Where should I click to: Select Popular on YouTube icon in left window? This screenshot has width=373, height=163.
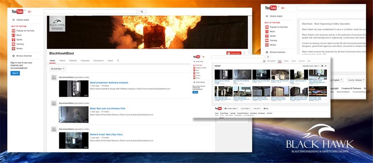pyautogui.click(x=13, y=31)
